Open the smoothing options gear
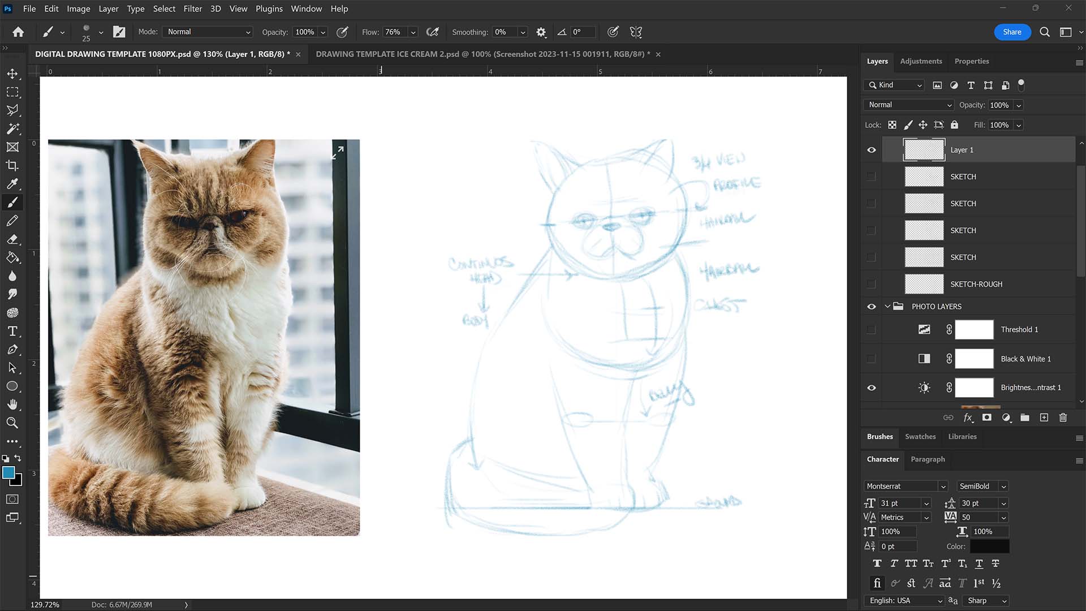 click(541, 32)
